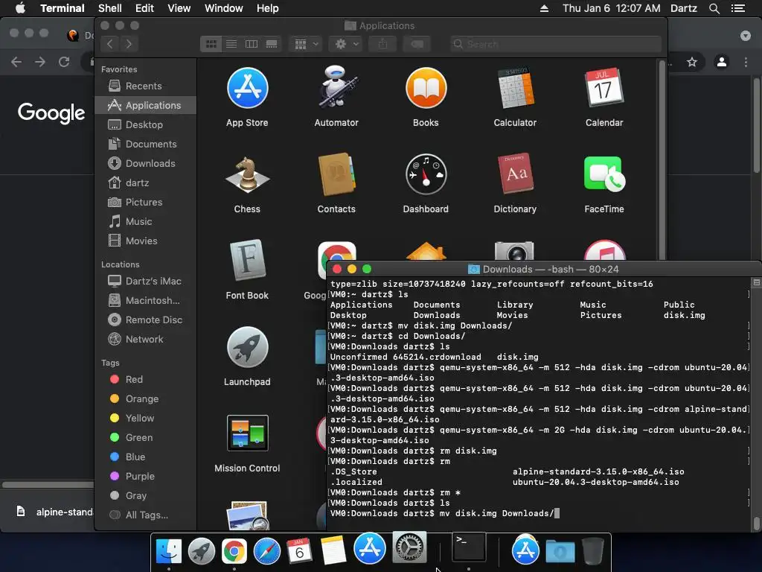Screen dimensions: 762x572
Task: Open the View menu
Action: pos(179,8)
